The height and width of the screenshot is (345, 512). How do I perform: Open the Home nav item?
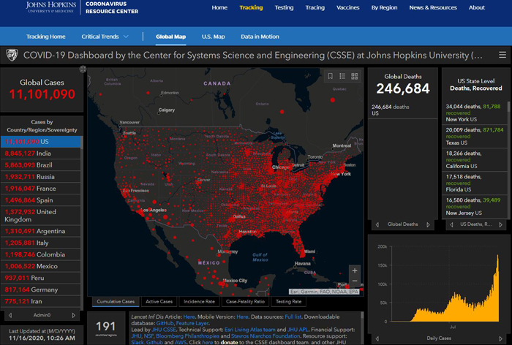tap(219, 7)
